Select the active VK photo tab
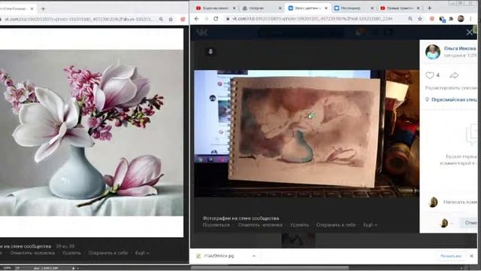 click(x=307, y=8)
